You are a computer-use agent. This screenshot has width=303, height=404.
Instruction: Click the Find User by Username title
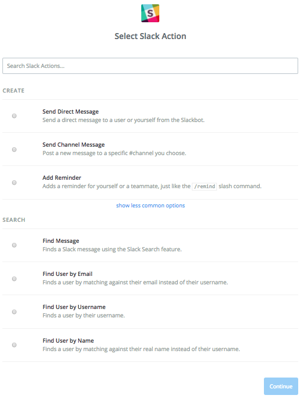pyautogui.click(x=74, y=307)
